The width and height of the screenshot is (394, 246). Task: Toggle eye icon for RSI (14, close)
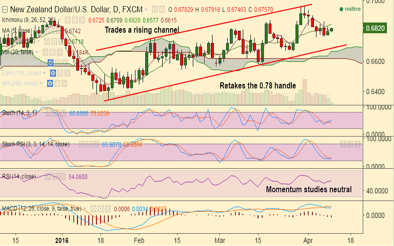point(48,176)
